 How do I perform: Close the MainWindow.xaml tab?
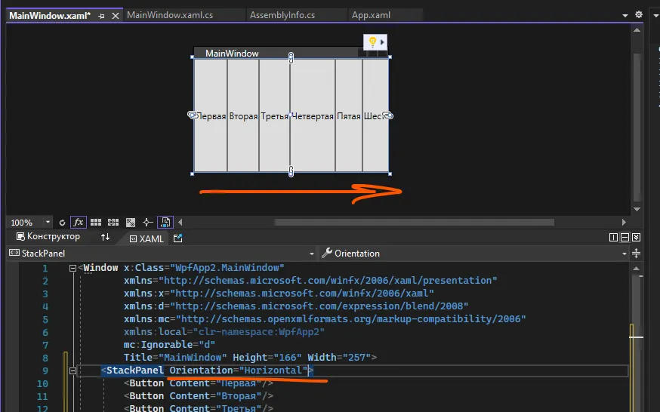point(116,16)
